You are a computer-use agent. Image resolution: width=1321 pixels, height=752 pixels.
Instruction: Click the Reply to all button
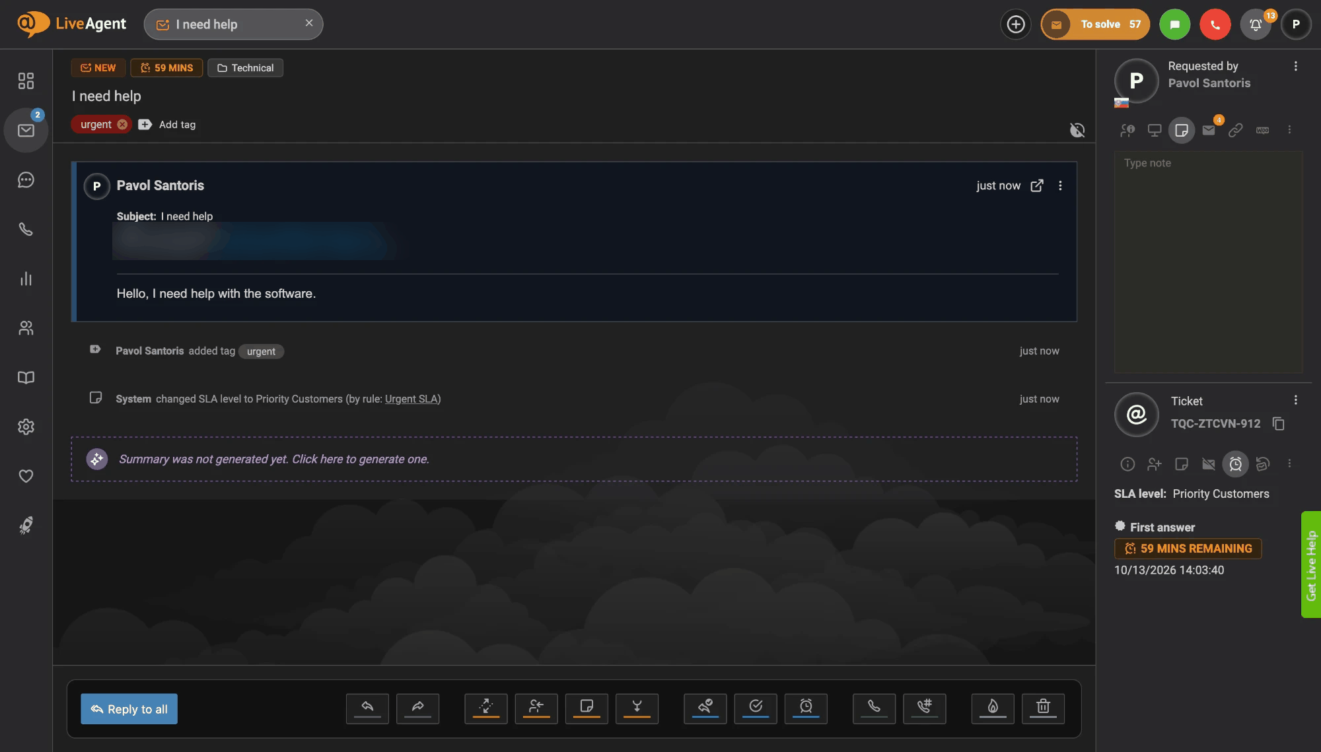(x=129, y=709)
